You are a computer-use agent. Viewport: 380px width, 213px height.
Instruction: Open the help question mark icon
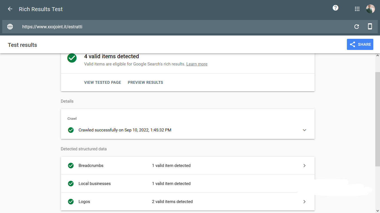point(335,8)
